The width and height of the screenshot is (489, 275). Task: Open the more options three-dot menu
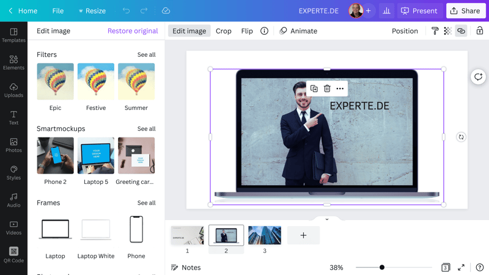point(340,89)
